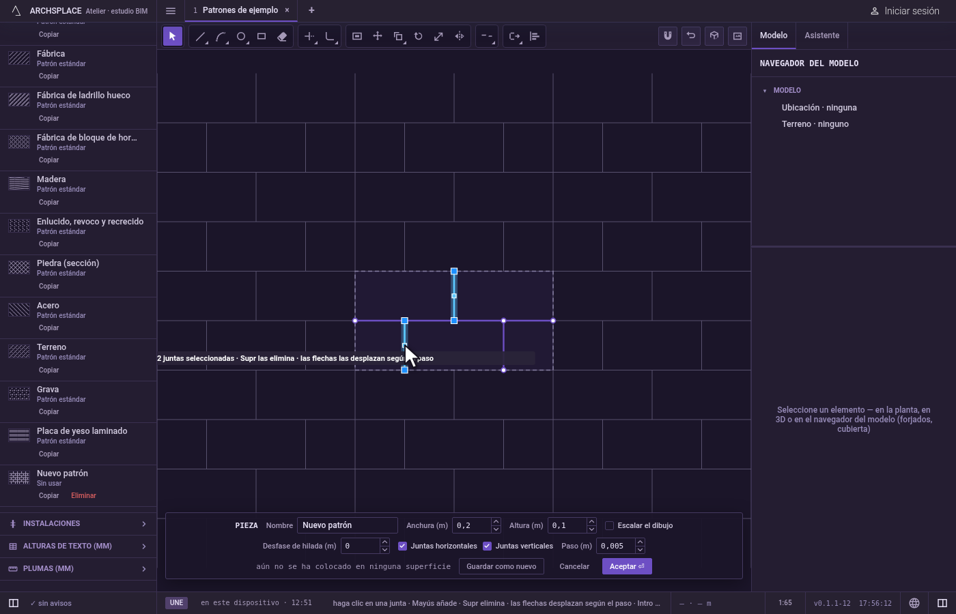956x614 pixels.
Task: Toggle the right panel layout icon
Action: (942, 603)
